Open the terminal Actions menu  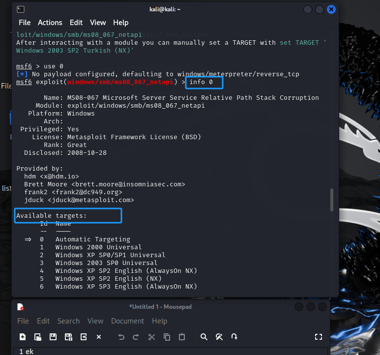(x=50, y=23)
